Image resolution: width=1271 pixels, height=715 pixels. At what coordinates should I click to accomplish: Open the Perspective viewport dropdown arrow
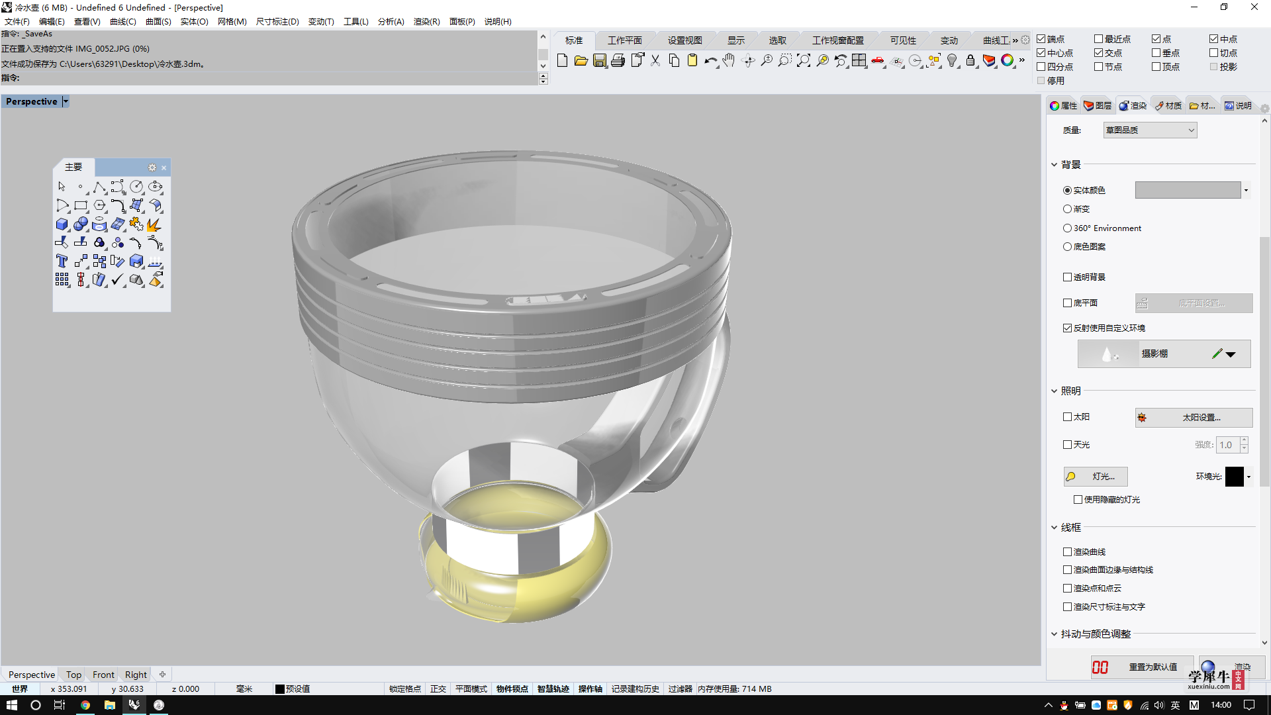point(66,101)
